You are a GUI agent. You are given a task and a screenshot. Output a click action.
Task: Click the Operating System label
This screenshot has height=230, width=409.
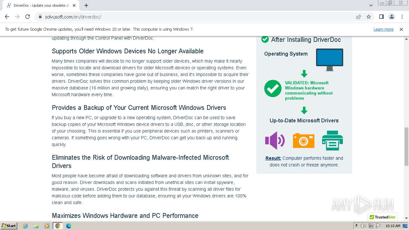tap(286, 54)
